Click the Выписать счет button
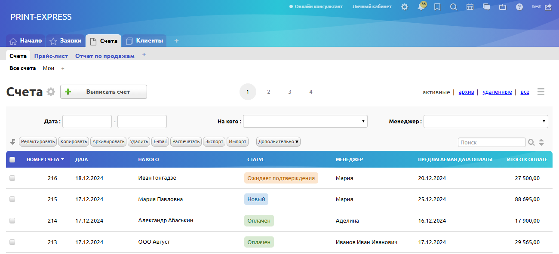This screenshot has height=254, width=559. point(104,92)
